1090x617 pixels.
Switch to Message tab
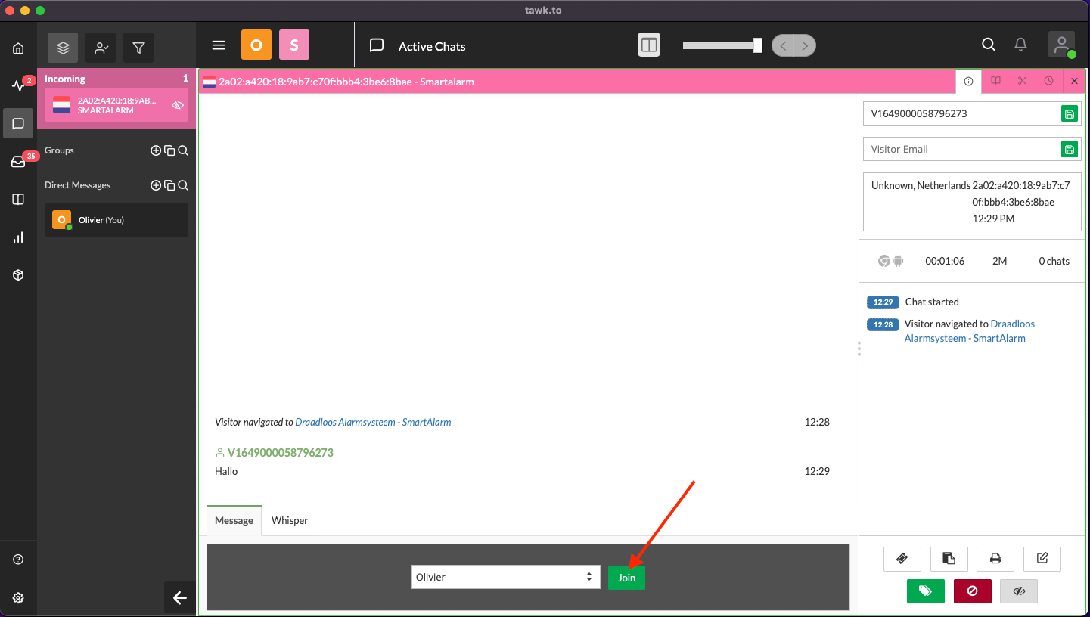[x=234, y=520]
